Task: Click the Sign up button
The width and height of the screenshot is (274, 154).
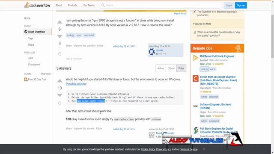Action: [241, 5]
